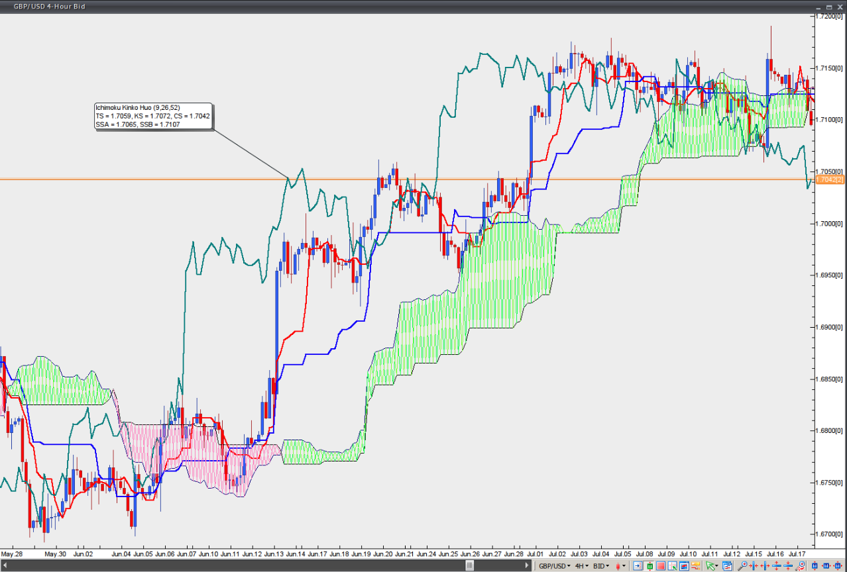Click the horizontal scrollbar right arrow

coord(528,565)
